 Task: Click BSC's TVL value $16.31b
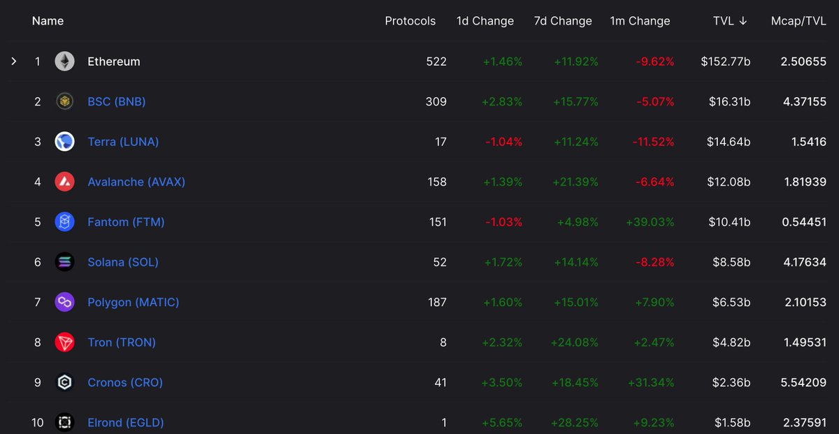click(x=729, y=101)
